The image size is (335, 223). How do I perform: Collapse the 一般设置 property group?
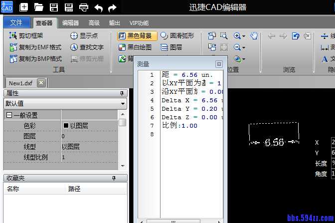pyautogui.click(x=9, y=115)
